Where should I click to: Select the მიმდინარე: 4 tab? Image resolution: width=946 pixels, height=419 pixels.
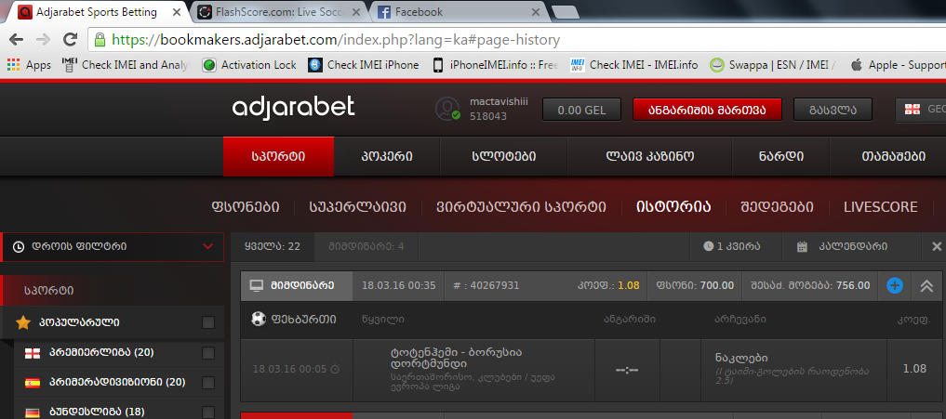click(366, 246)
